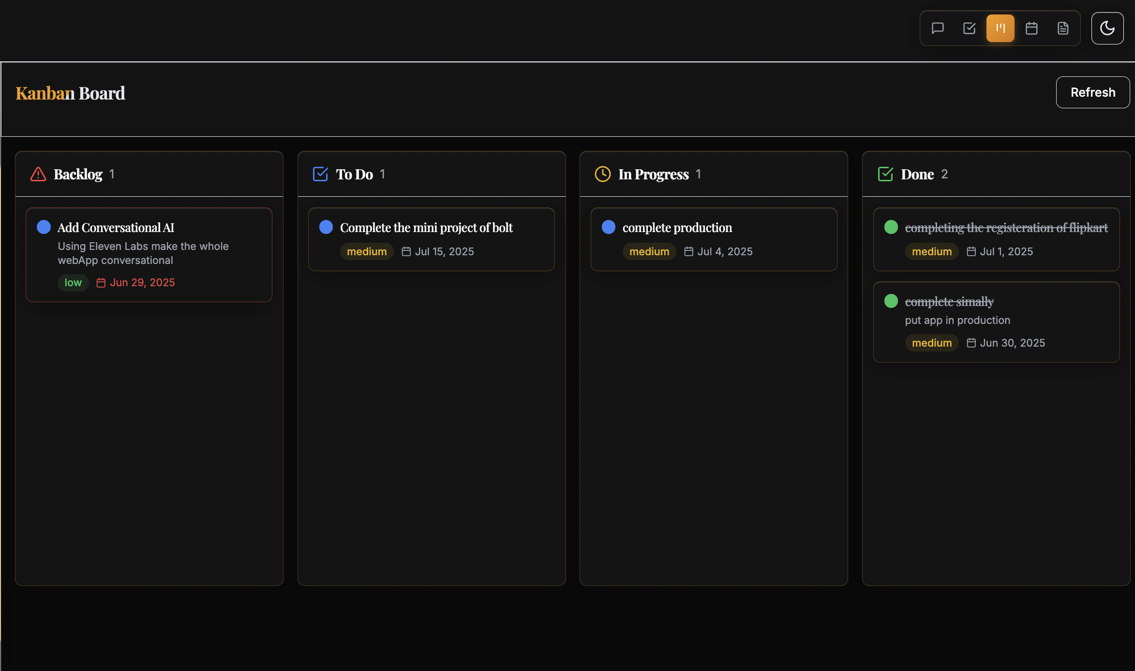Screen dimensions: 1135x671
Task: Toggle completion circle on complete production
Action: tap(609, 227)
